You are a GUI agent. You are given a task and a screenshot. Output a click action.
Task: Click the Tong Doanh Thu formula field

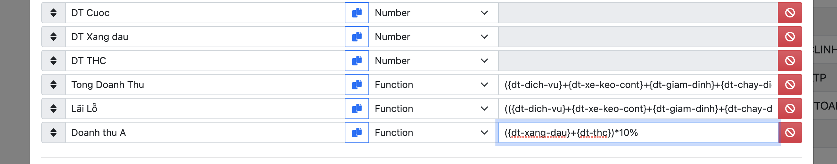(x=638, y=85)
